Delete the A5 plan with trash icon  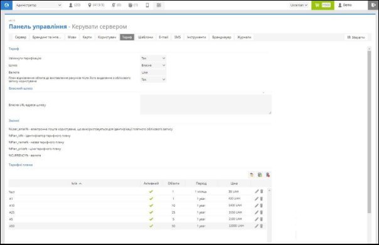pos(262,219)
